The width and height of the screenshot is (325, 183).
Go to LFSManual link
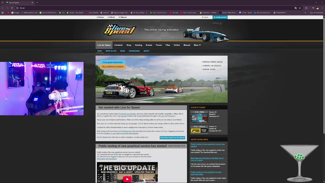122,17
